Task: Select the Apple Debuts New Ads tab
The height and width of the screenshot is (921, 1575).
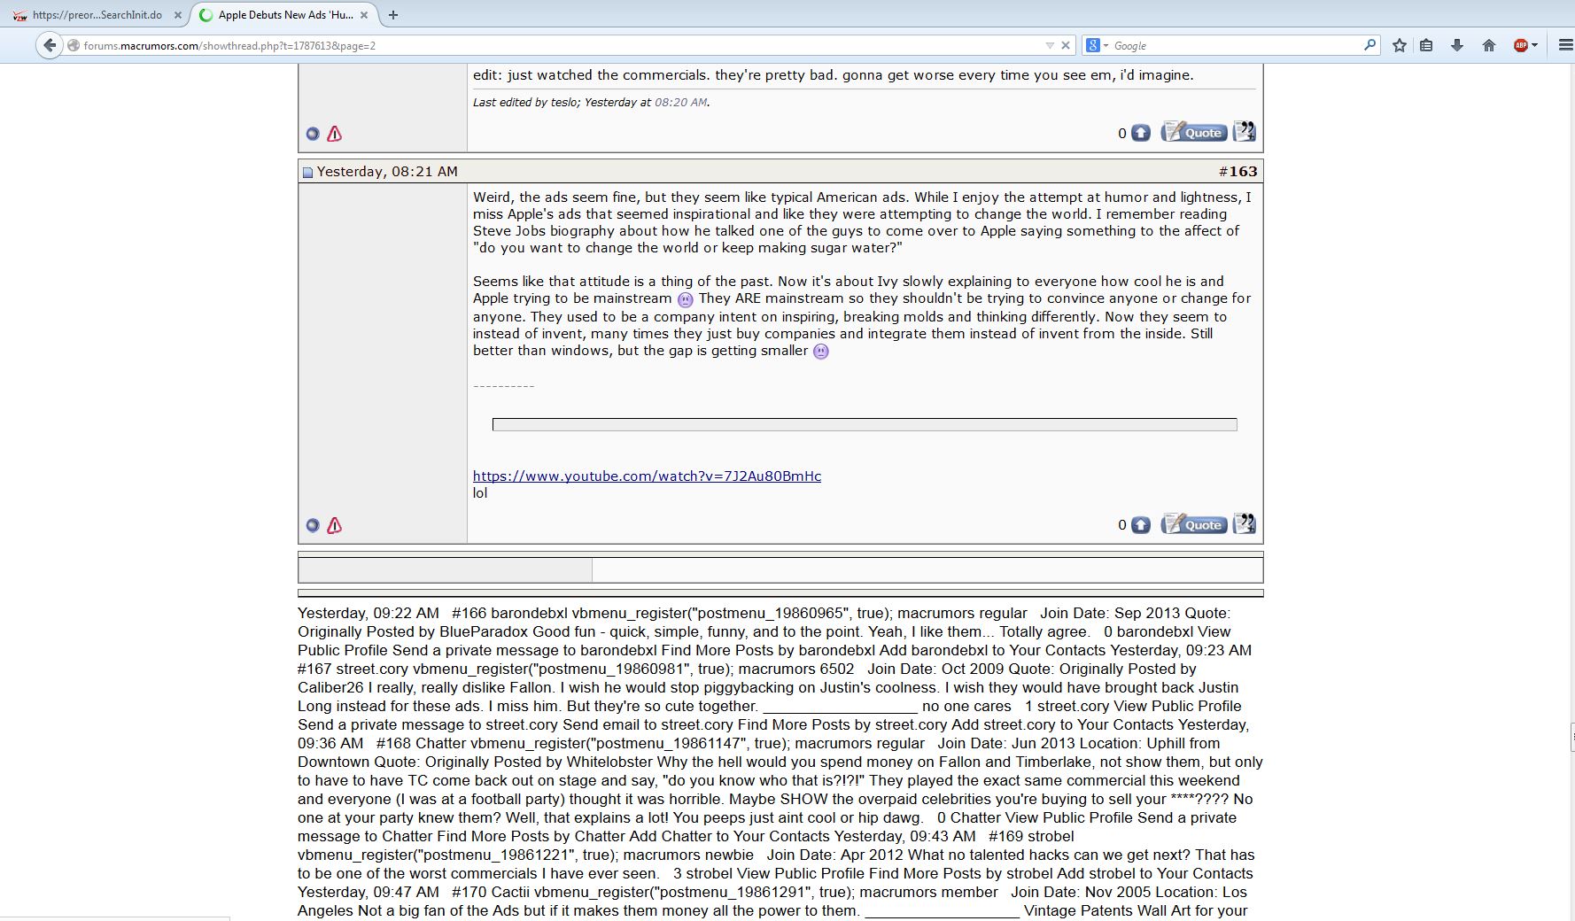Action: (x=284, y=15)
